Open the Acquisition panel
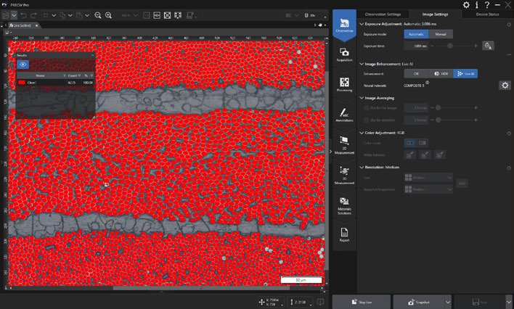Image resolution: width=514 pixels, height=309 pixels. 344,54
